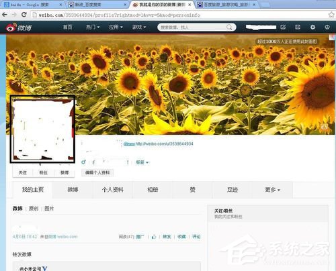Screen dimensions: 336x271
Task: Bookmark page with star icon
Action: [331, 15]
